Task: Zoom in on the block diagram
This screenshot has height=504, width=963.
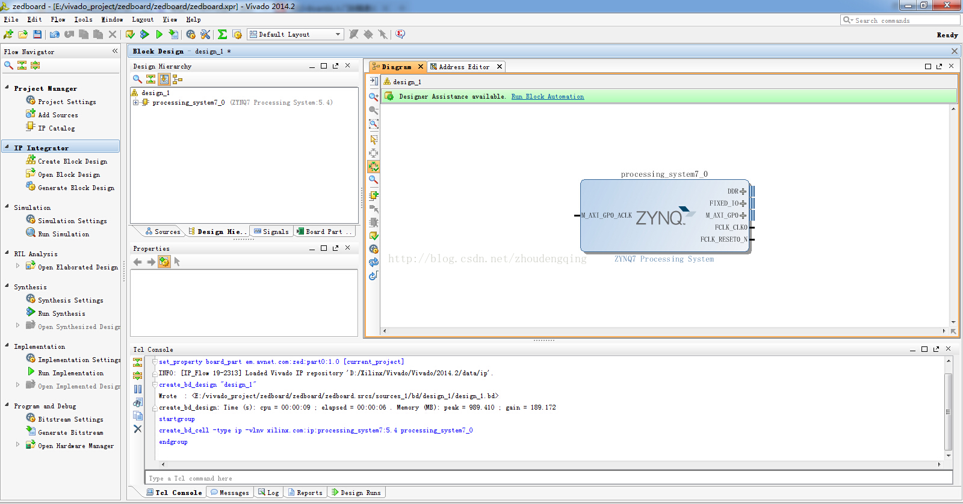Action: tap(374, 96)
